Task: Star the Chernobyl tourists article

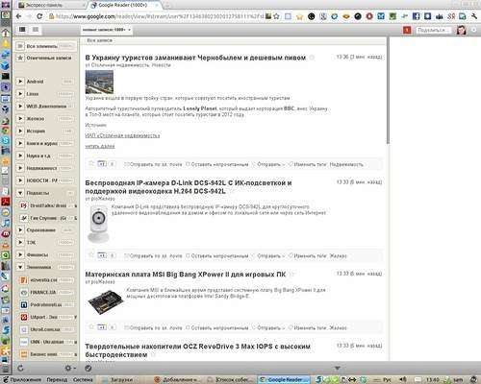Action: 91,164
